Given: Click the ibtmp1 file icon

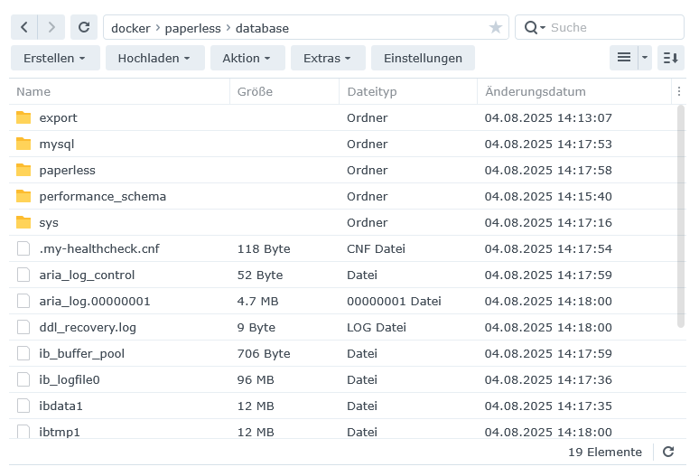Looking at the screenshot, I should click(x=23, y=432).
